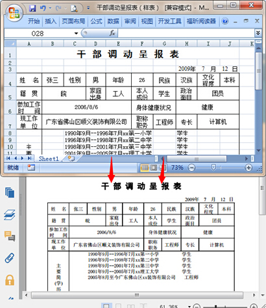Click the left arrow of the PDF's horizontal scrollbar
The height and width of the screenshot is (308, 266).
click(x=26, y=295)
